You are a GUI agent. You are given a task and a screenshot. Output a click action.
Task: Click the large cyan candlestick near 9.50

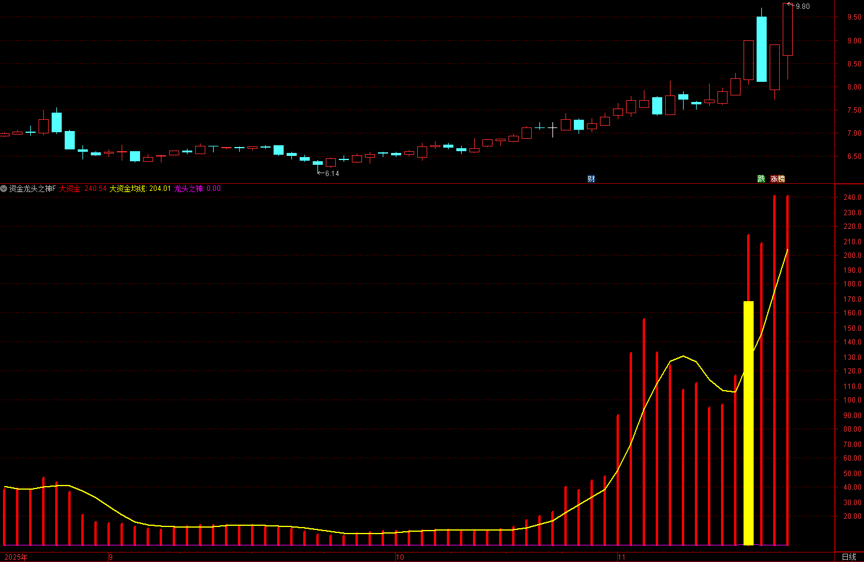coord(761,49)
